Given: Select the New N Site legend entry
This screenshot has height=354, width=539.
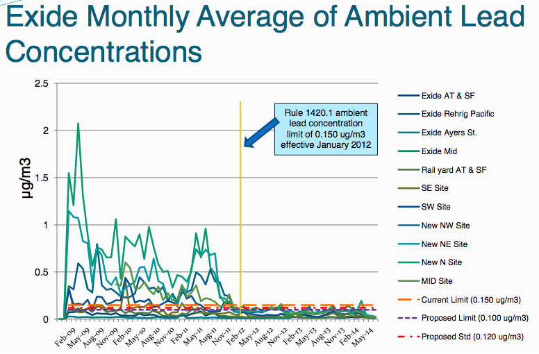Looking at the screenshot, I should pos(442,262).
